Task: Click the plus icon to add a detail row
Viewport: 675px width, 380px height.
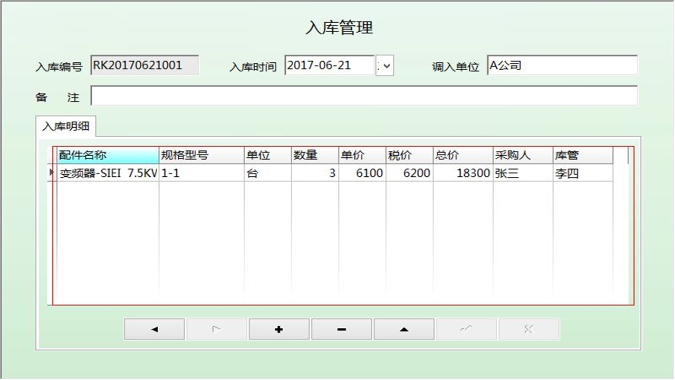Action: pos(279,329)
